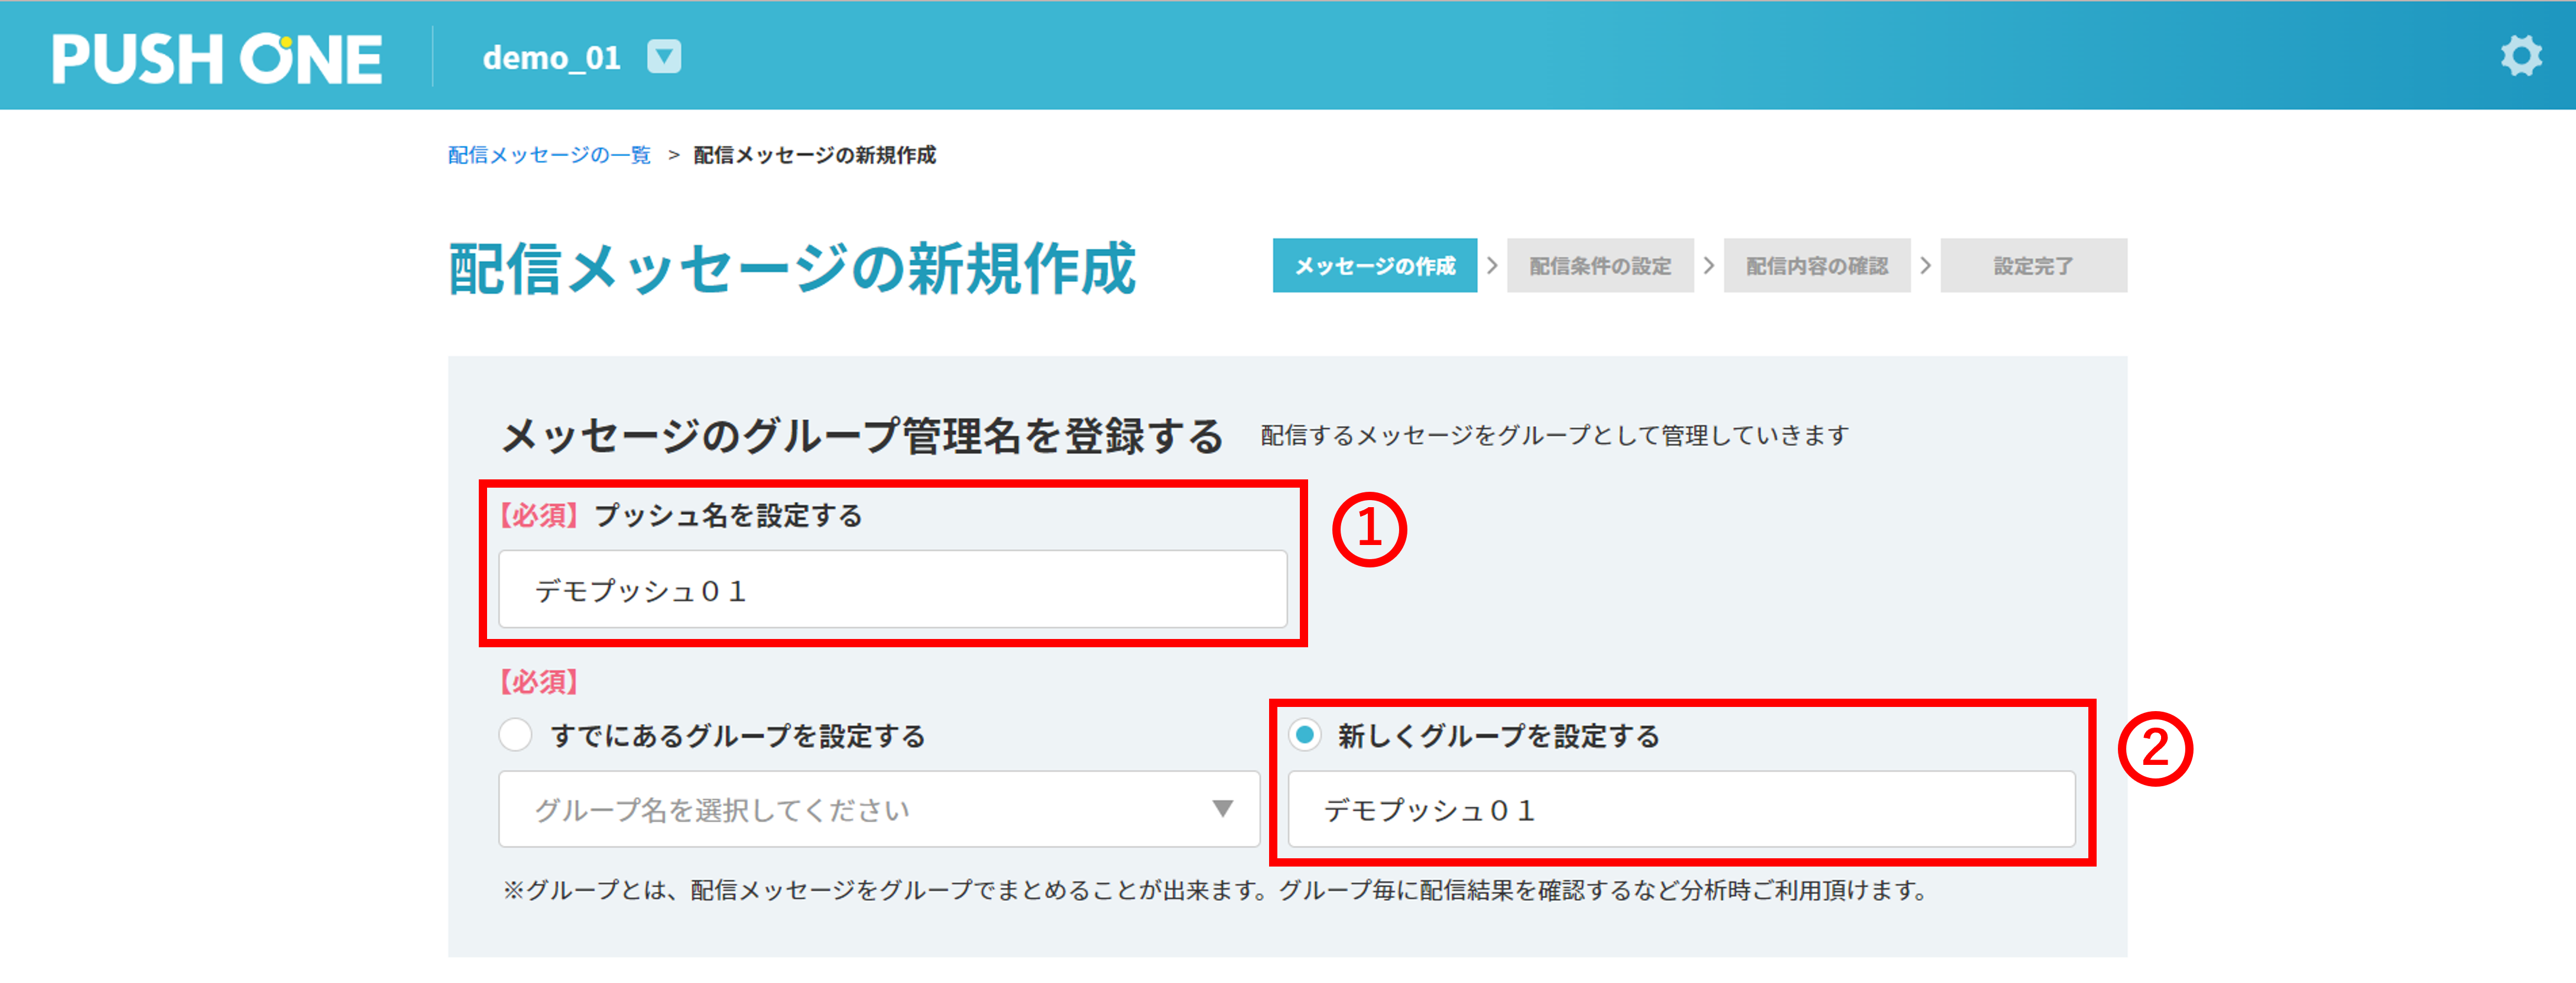This screenshot has width=2576, height=983.
Task: Select the メッセージの作成 step tab
Action: [1374, 265]
